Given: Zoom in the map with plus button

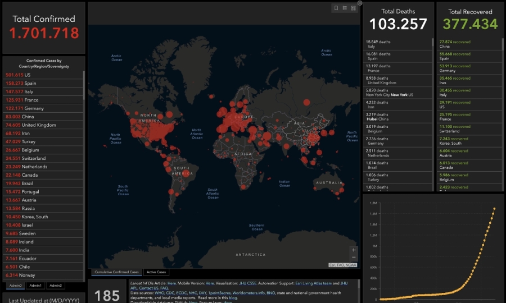Looking at the screenshot, I should [x=354, y=250].
